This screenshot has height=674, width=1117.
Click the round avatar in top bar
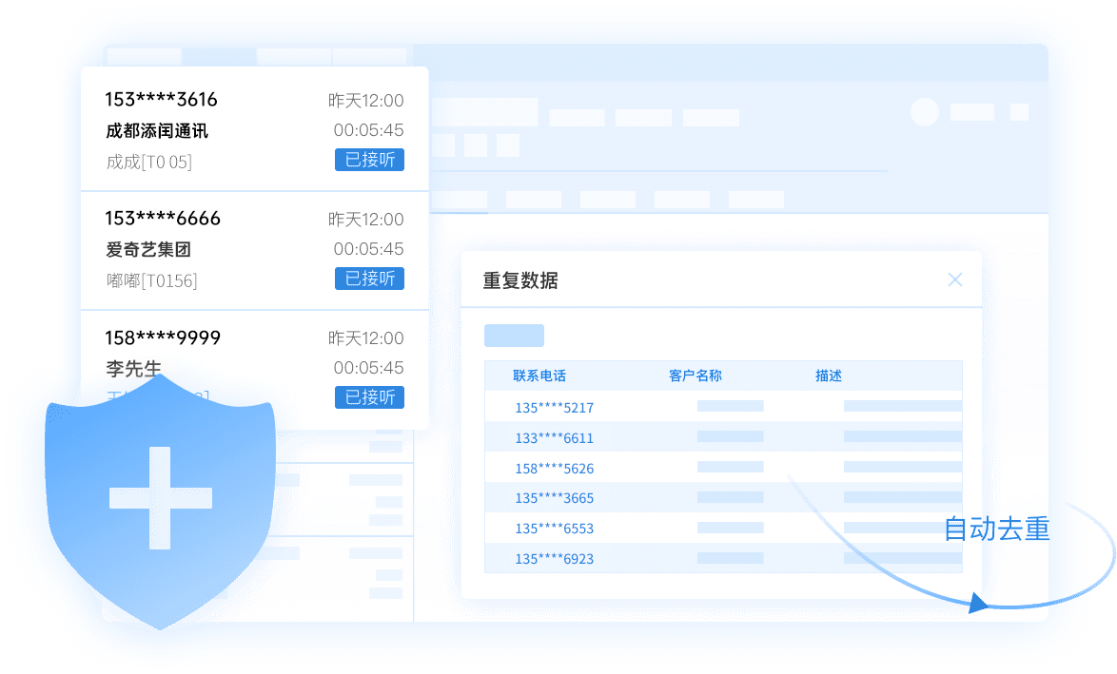coord(925,112)
